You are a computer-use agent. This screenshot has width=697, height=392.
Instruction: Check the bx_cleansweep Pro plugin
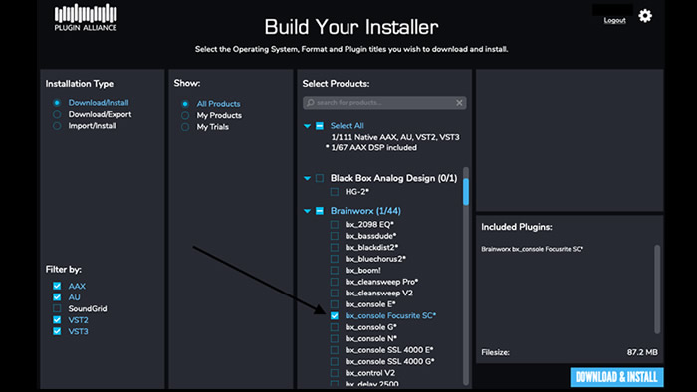[335, 282]
